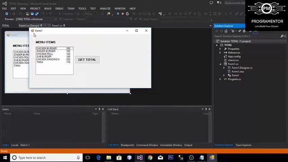
Task: Select ZINGER BURGER in the menu list
Action: point(54,51)
